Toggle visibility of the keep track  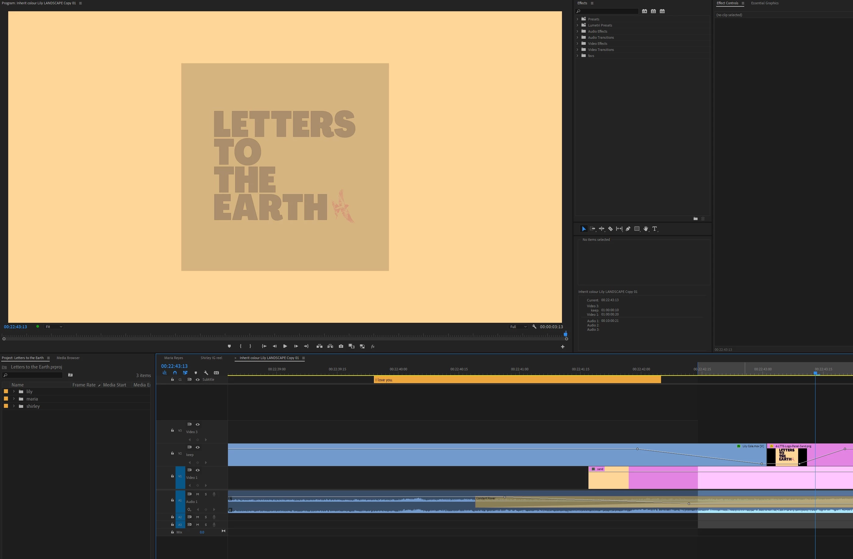coord(197,447)
